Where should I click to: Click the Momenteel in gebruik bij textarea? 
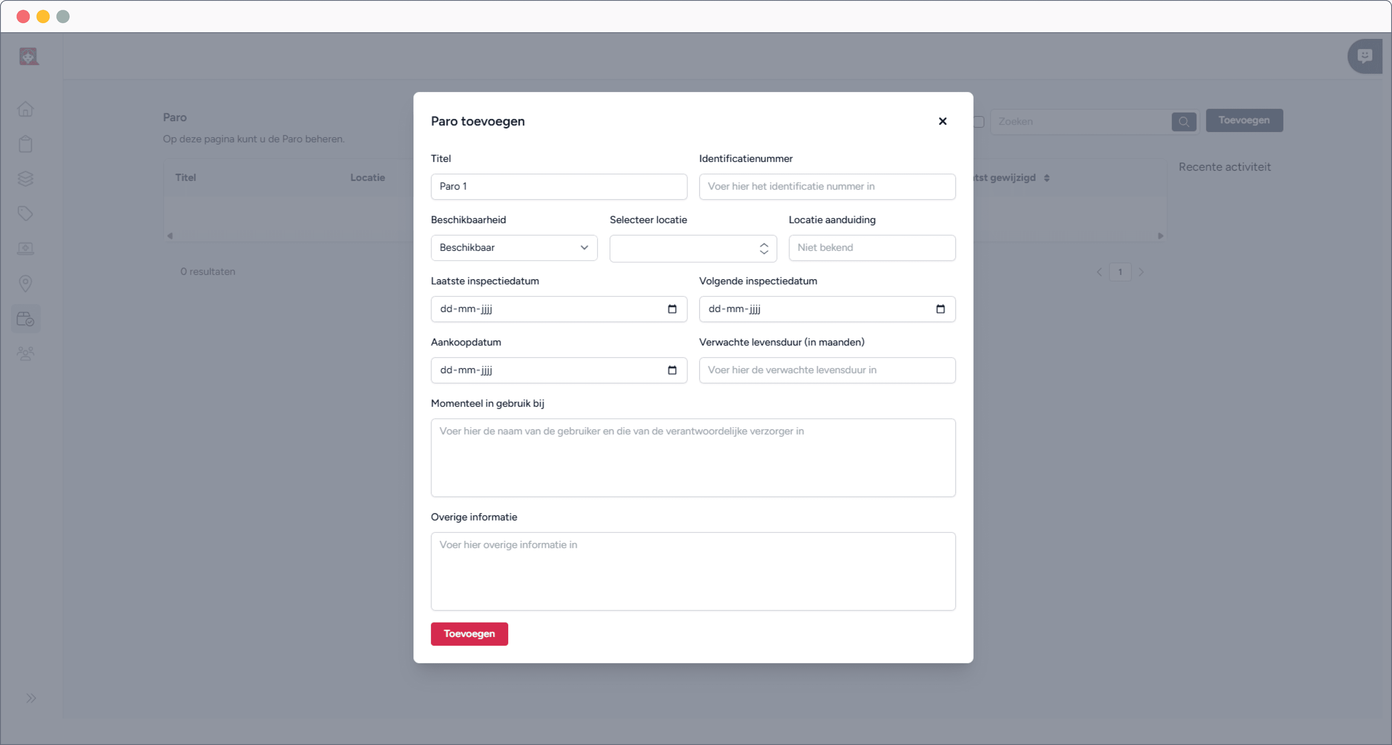pyautogui.click(x=693, y=458)
